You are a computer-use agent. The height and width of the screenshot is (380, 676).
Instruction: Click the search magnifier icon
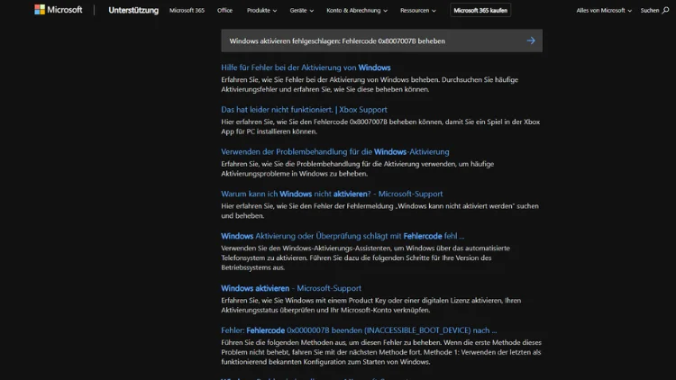(x=666, y=10)
